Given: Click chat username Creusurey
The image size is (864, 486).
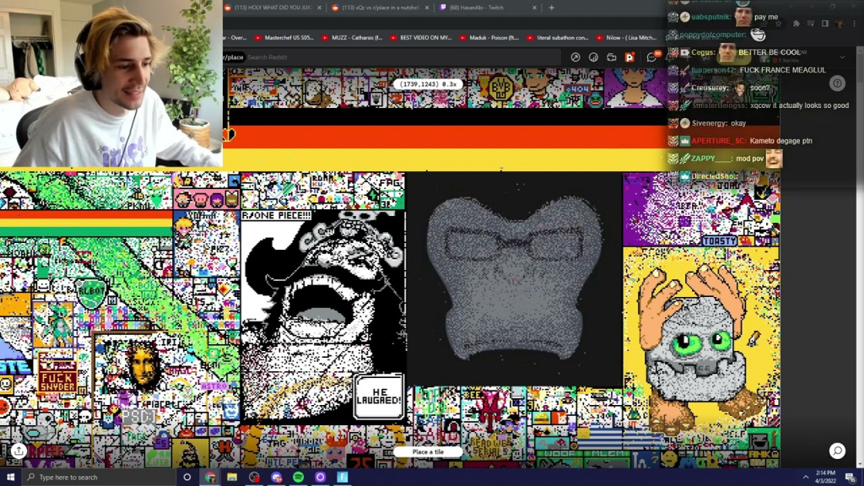Looking at the screenshot, I should coord(710,88).
